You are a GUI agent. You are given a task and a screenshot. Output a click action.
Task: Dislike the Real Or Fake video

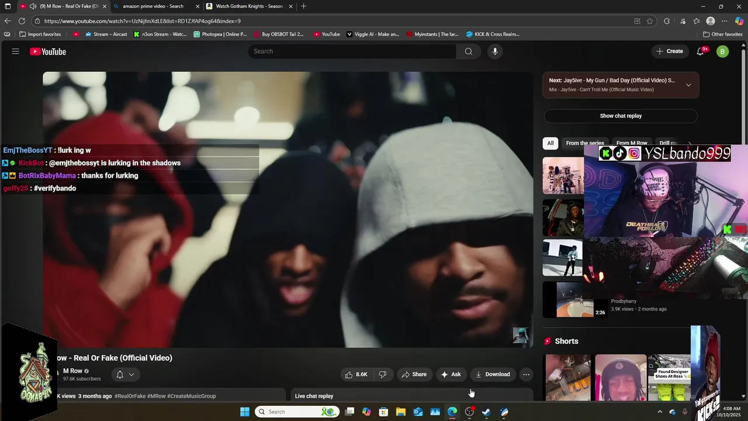click(383, 374)
